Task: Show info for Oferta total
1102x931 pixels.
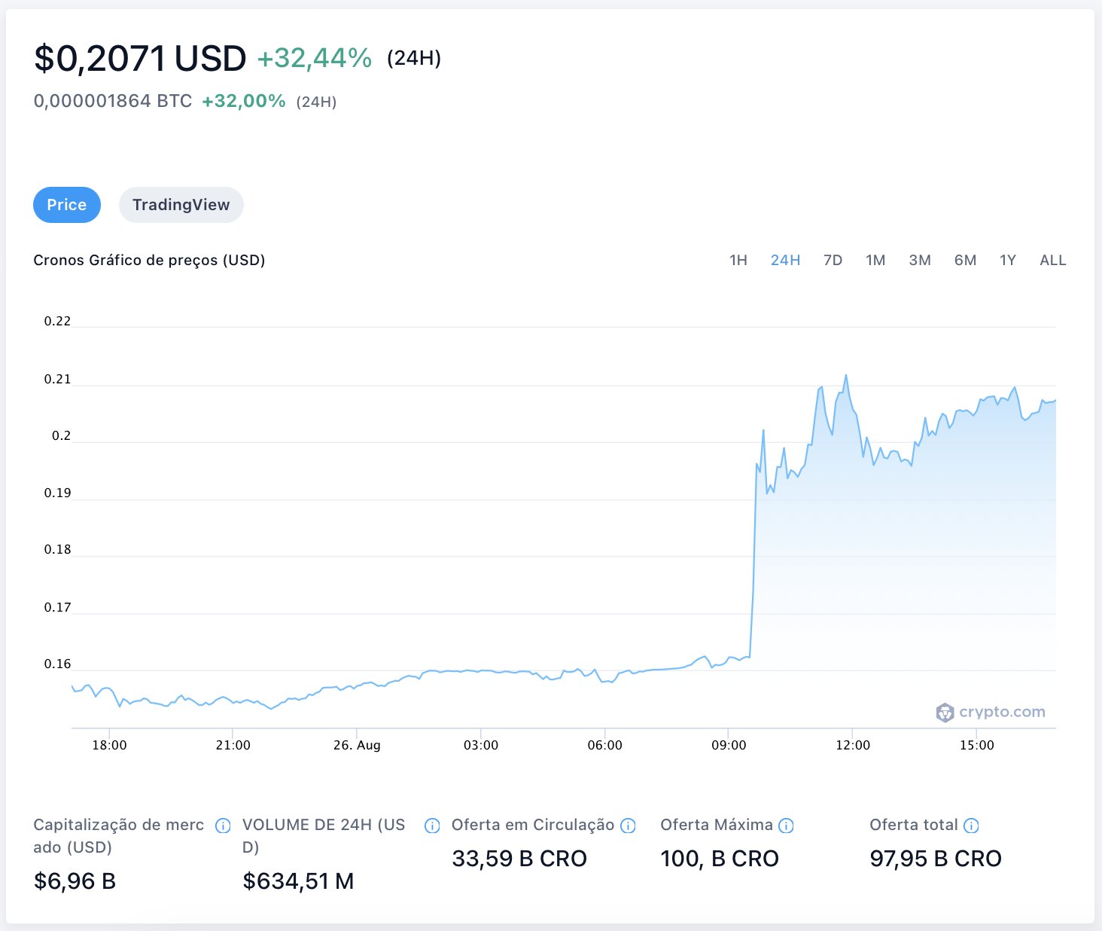Action: pos(971,826)
